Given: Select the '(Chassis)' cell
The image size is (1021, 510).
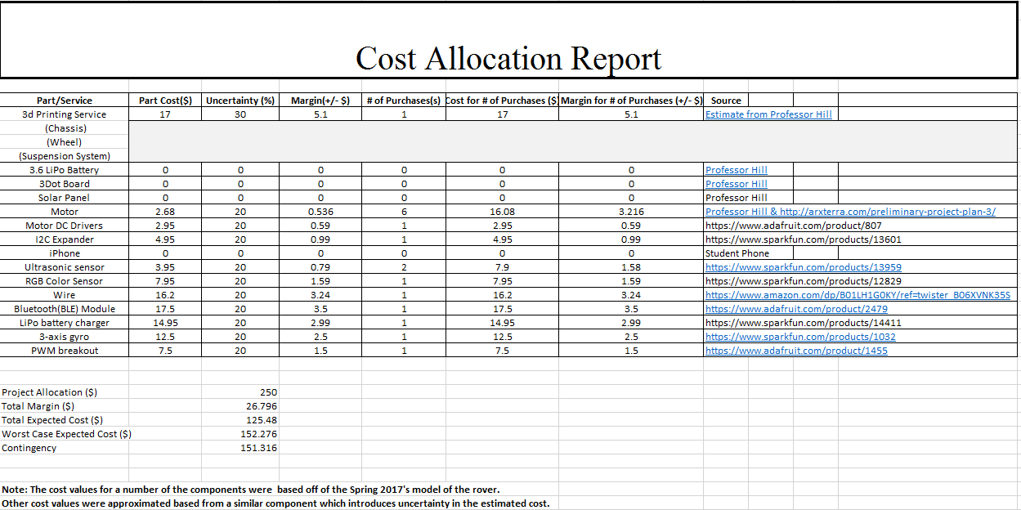Looking at the screenshot, I should 65,128.
